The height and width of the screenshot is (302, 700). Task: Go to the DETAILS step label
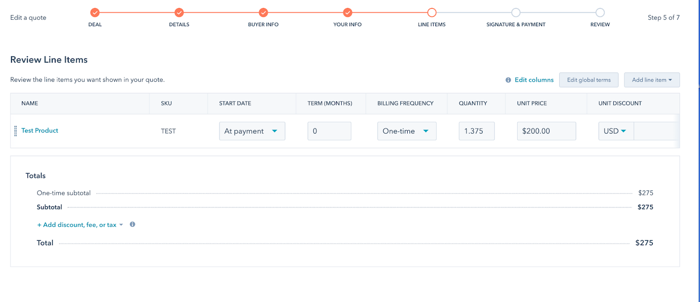179,24
